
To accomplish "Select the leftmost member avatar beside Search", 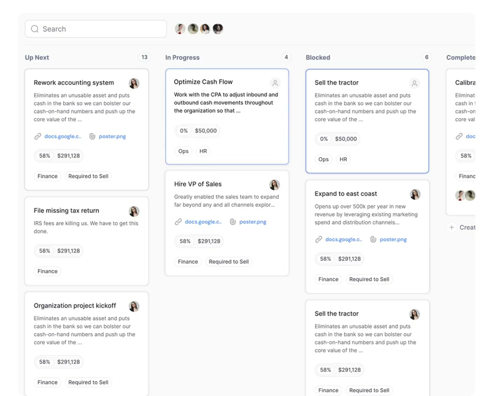I will (x=180, y=29).
